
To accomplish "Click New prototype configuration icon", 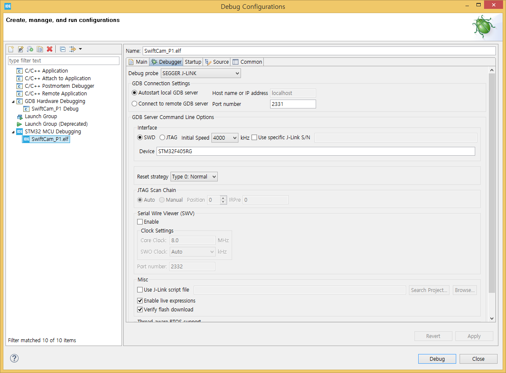I will click(21, 49).
